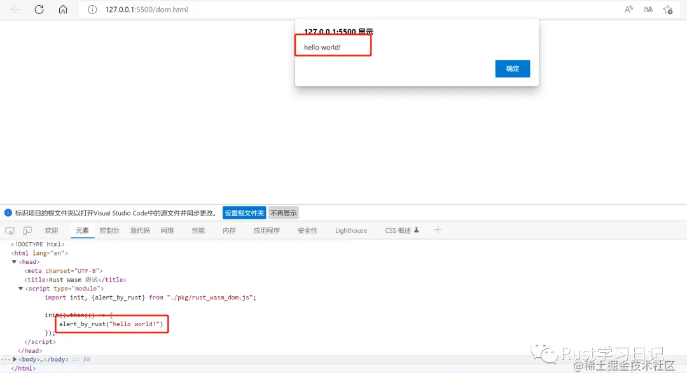Viewport: 687px width, 384px height.
Task: Click the hello world! alert message text
Action: coord(322,47)
